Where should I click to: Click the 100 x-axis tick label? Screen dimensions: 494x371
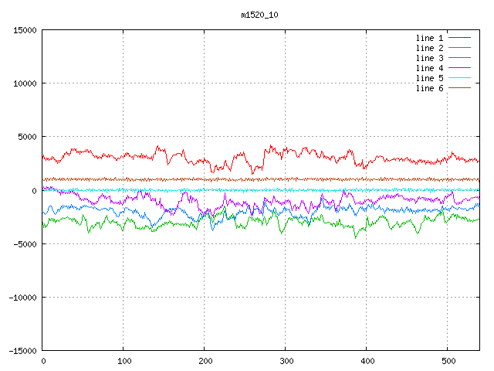(x=123, y=361)
